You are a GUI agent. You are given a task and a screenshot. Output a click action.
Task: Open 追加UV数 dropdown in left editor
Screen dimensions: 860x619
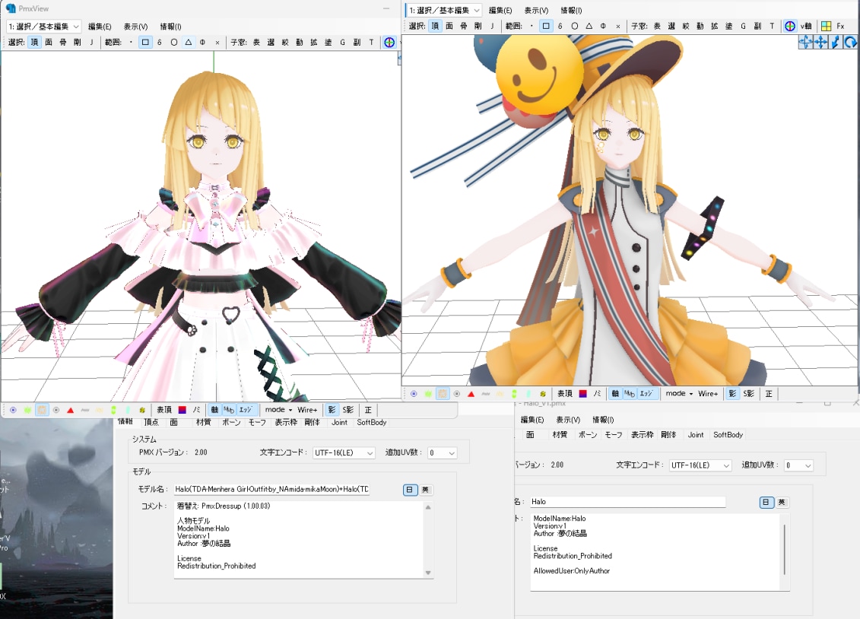click(x=442, y=453)
